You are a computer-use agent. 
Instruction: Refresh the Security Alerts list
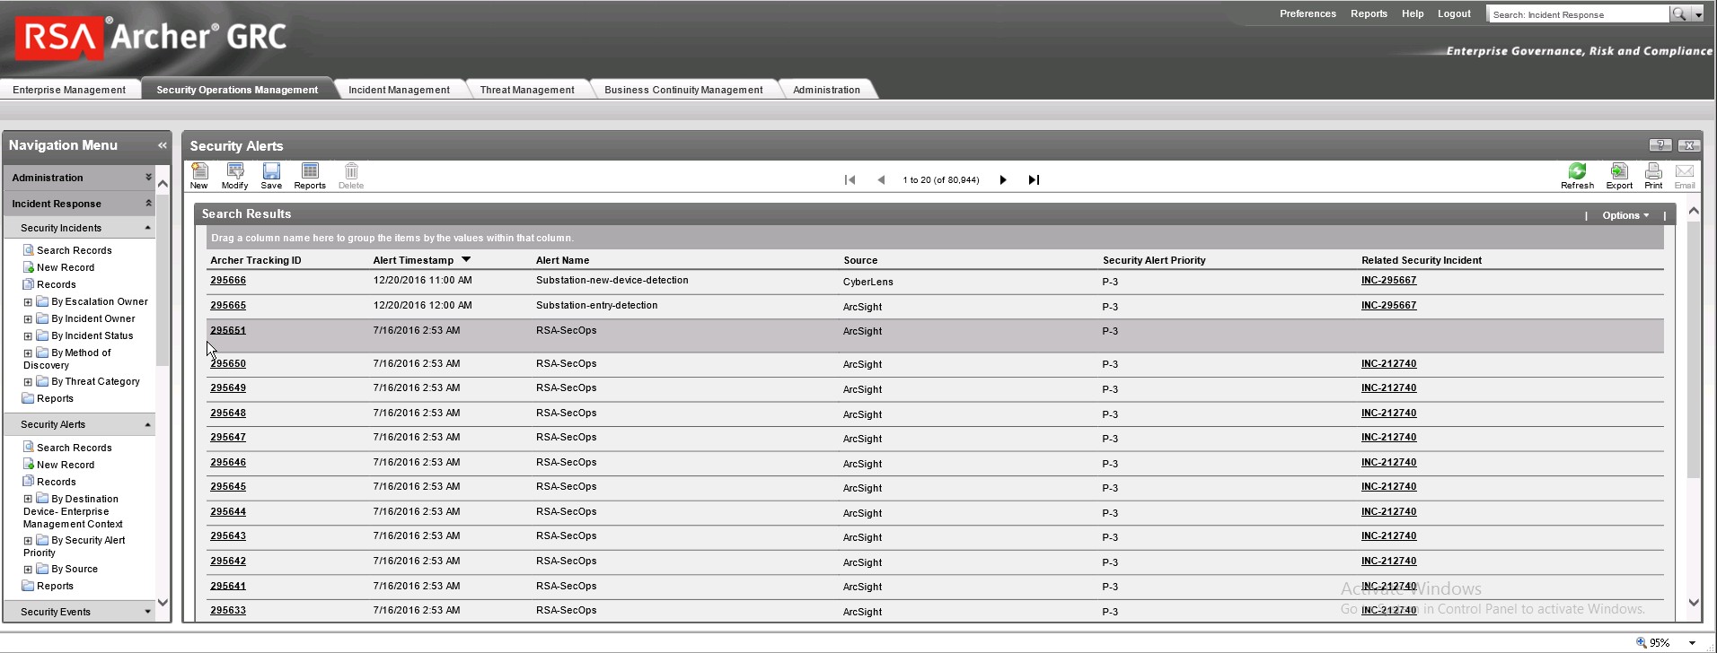pyautogui.click(x=1577, y=175)
